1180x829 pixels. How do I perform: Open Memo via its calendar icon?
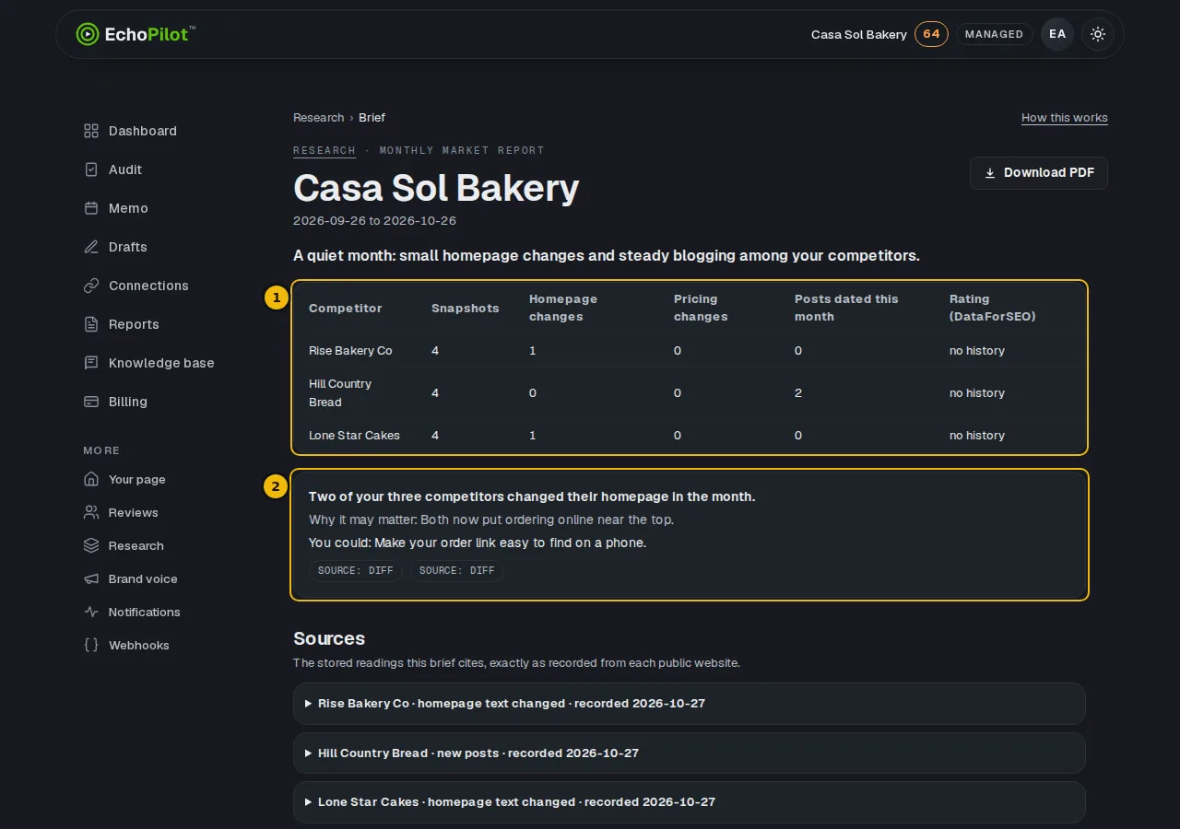[x=91, y=208]
